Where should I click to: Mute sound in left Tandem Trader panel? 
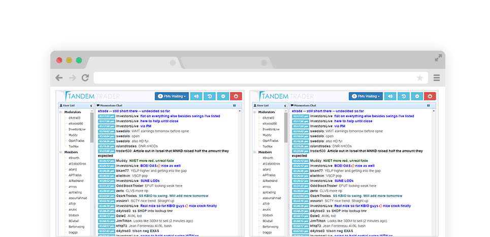click(x=196, y=96)
